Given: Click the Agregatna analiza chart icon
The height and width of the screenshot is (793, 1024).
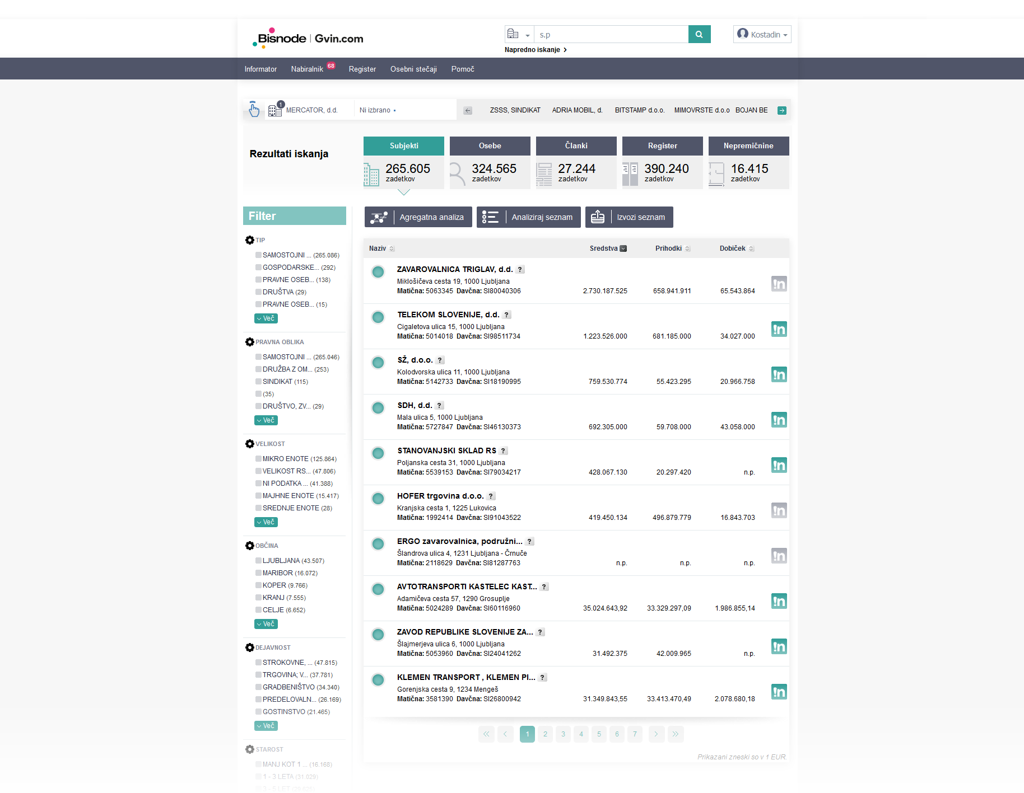Looking at the screenshot, I should [379, 217].
